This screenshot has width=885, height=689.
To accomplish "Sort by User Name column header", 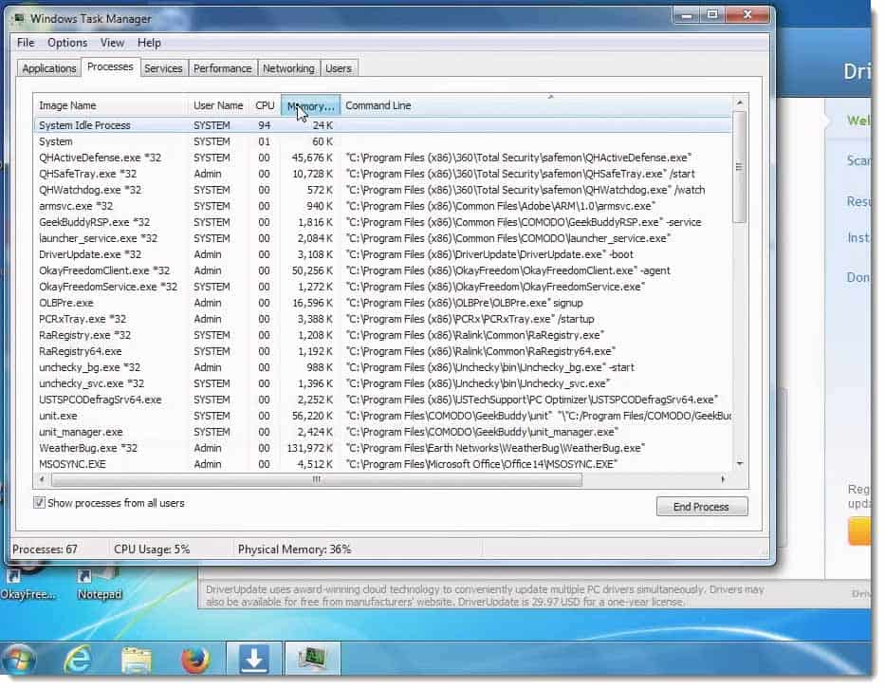I will pos(218,105).
